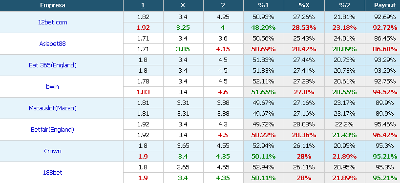Sort by the column 2 header
Viewport: 400px width, 183px height.
[x=223, y=5]
